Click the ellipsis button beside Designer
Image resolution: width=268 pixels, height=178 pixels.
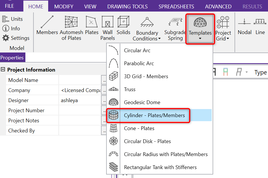coord(104,100)
